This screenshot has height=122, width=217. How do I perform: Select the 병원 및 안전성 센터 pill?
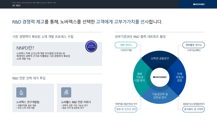point(126,109)
